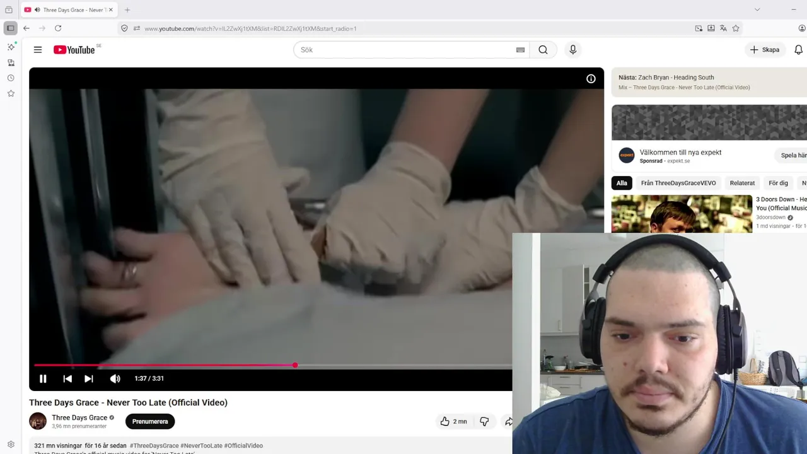Like the video with thumbs up
The height and width of the screenshot is (454, 807).
click(x=453, y=421)
